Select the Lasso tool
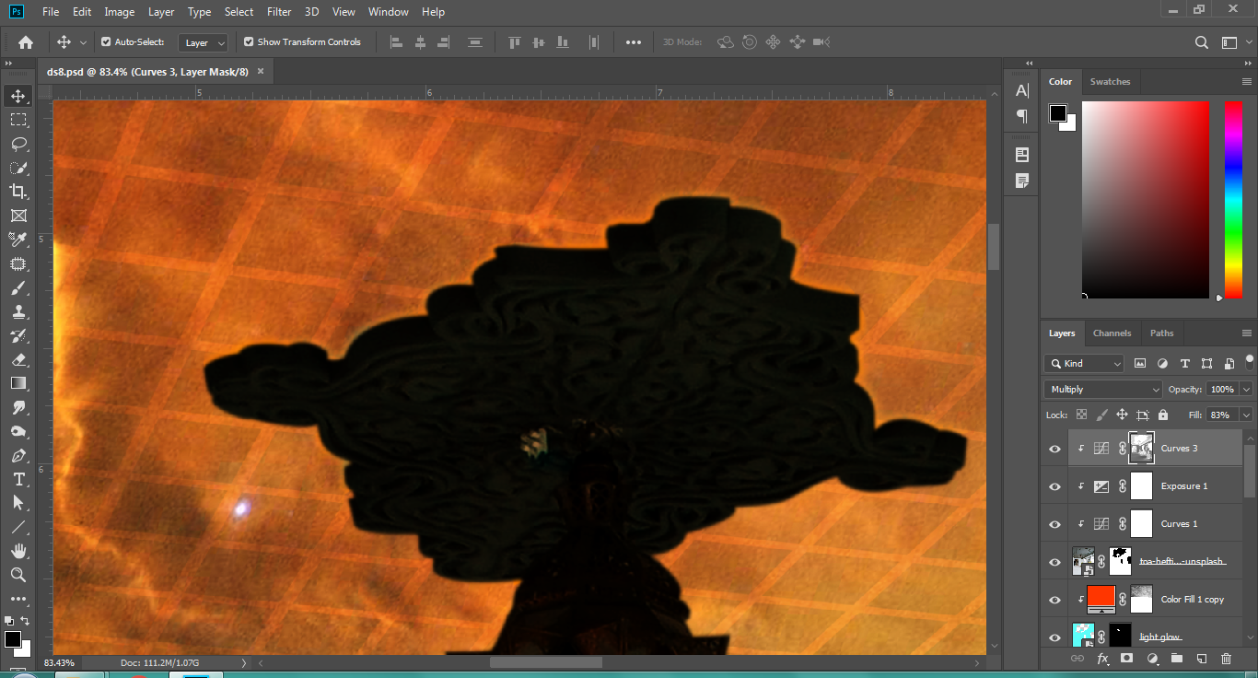Screen dimensions: 1258x678 point(17,144)
